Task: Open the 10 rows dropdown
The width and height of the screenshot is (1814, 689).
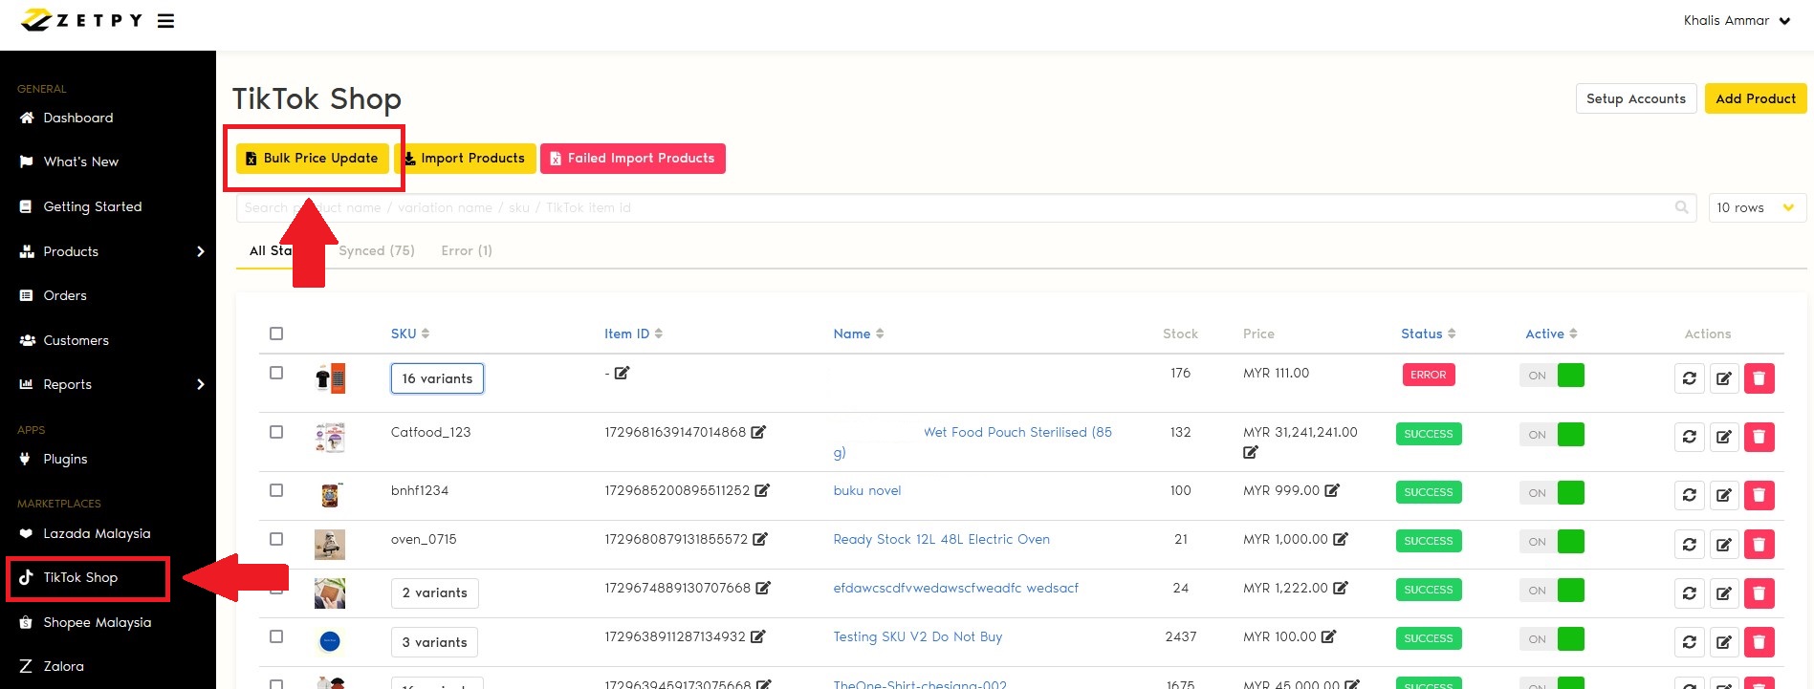Action: pyautogui.click(x=1757, y=207)
